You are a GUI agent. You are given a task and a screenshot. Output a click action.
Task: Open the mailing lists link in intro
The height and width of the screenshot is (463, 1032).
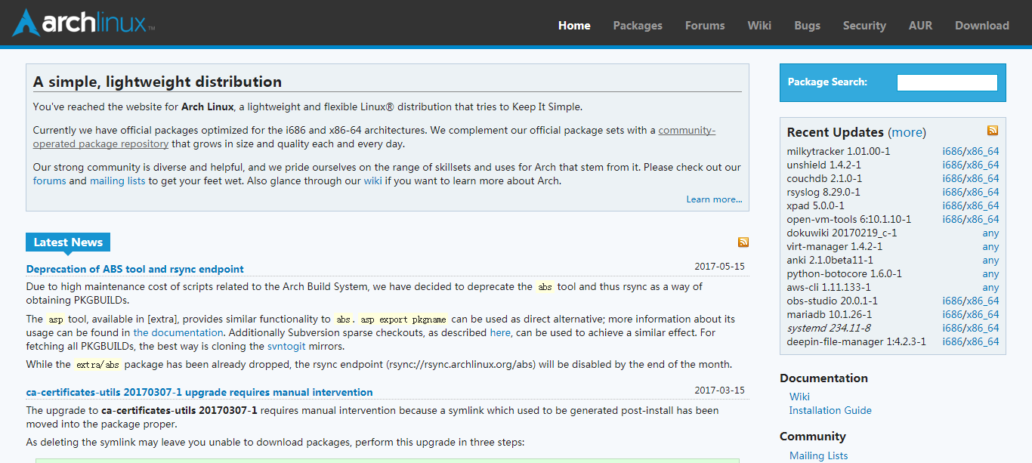[x=117, y=181]
